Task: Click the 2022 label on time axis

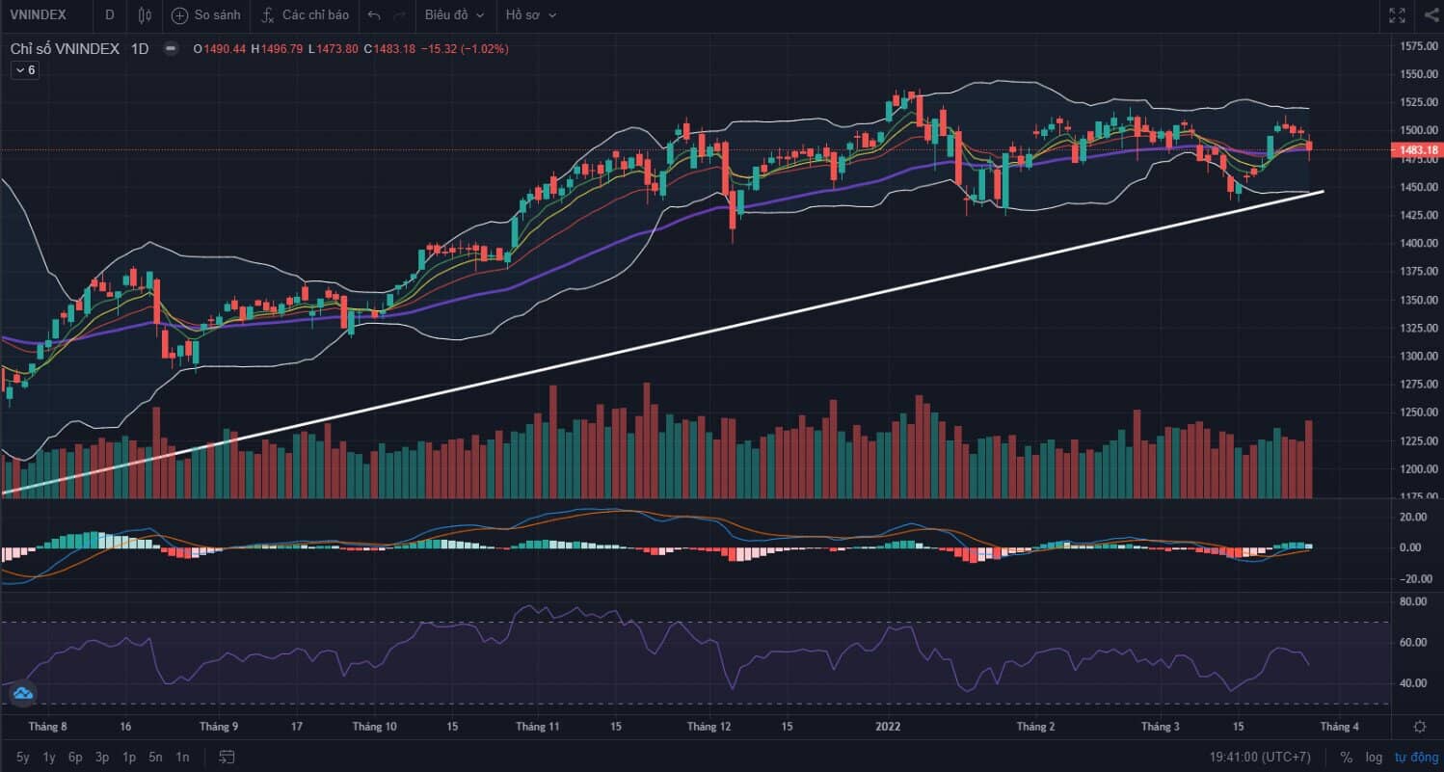Action: pos(887,727)
